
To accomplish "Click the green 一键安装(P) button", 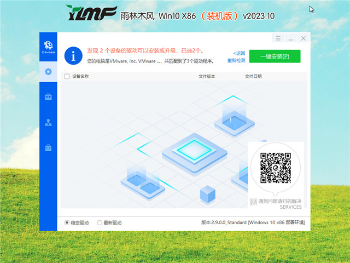I will point(275,56).
